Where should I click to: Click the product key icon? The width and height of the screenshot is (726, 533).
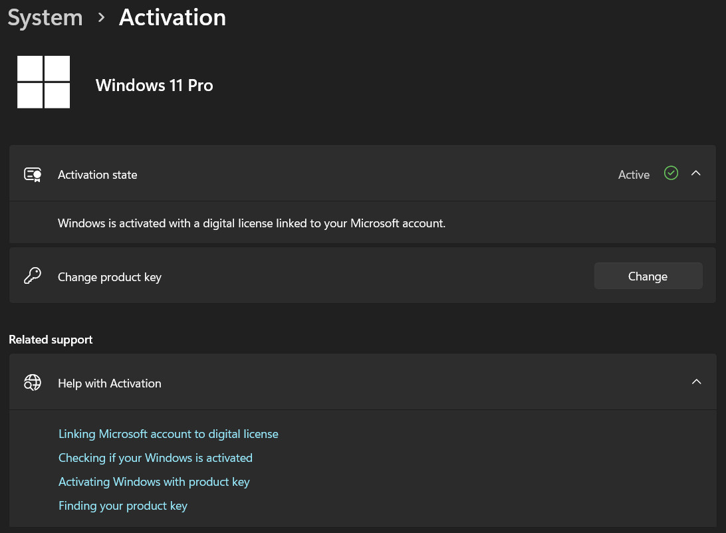[33, 276]
